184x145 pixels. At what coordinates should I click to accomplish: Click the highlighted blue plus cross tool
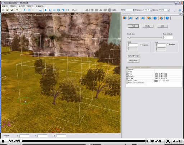click(x=46, y=10)
